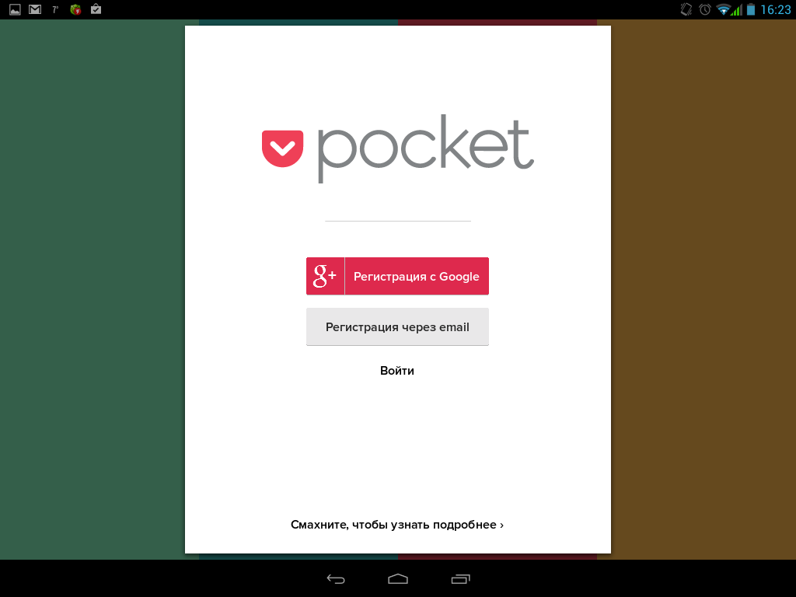Click the "pocket" wordmark text

[425, 149]
